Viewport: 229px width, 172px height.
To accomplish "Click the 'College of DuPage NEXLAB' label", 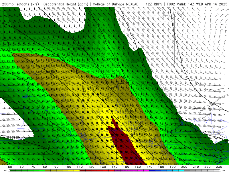I will [115, 4].
